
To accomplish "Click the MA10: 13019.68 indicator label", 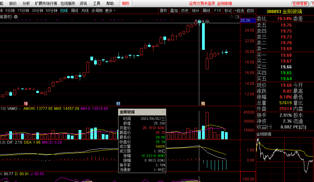I will click(x=94, y=109).
